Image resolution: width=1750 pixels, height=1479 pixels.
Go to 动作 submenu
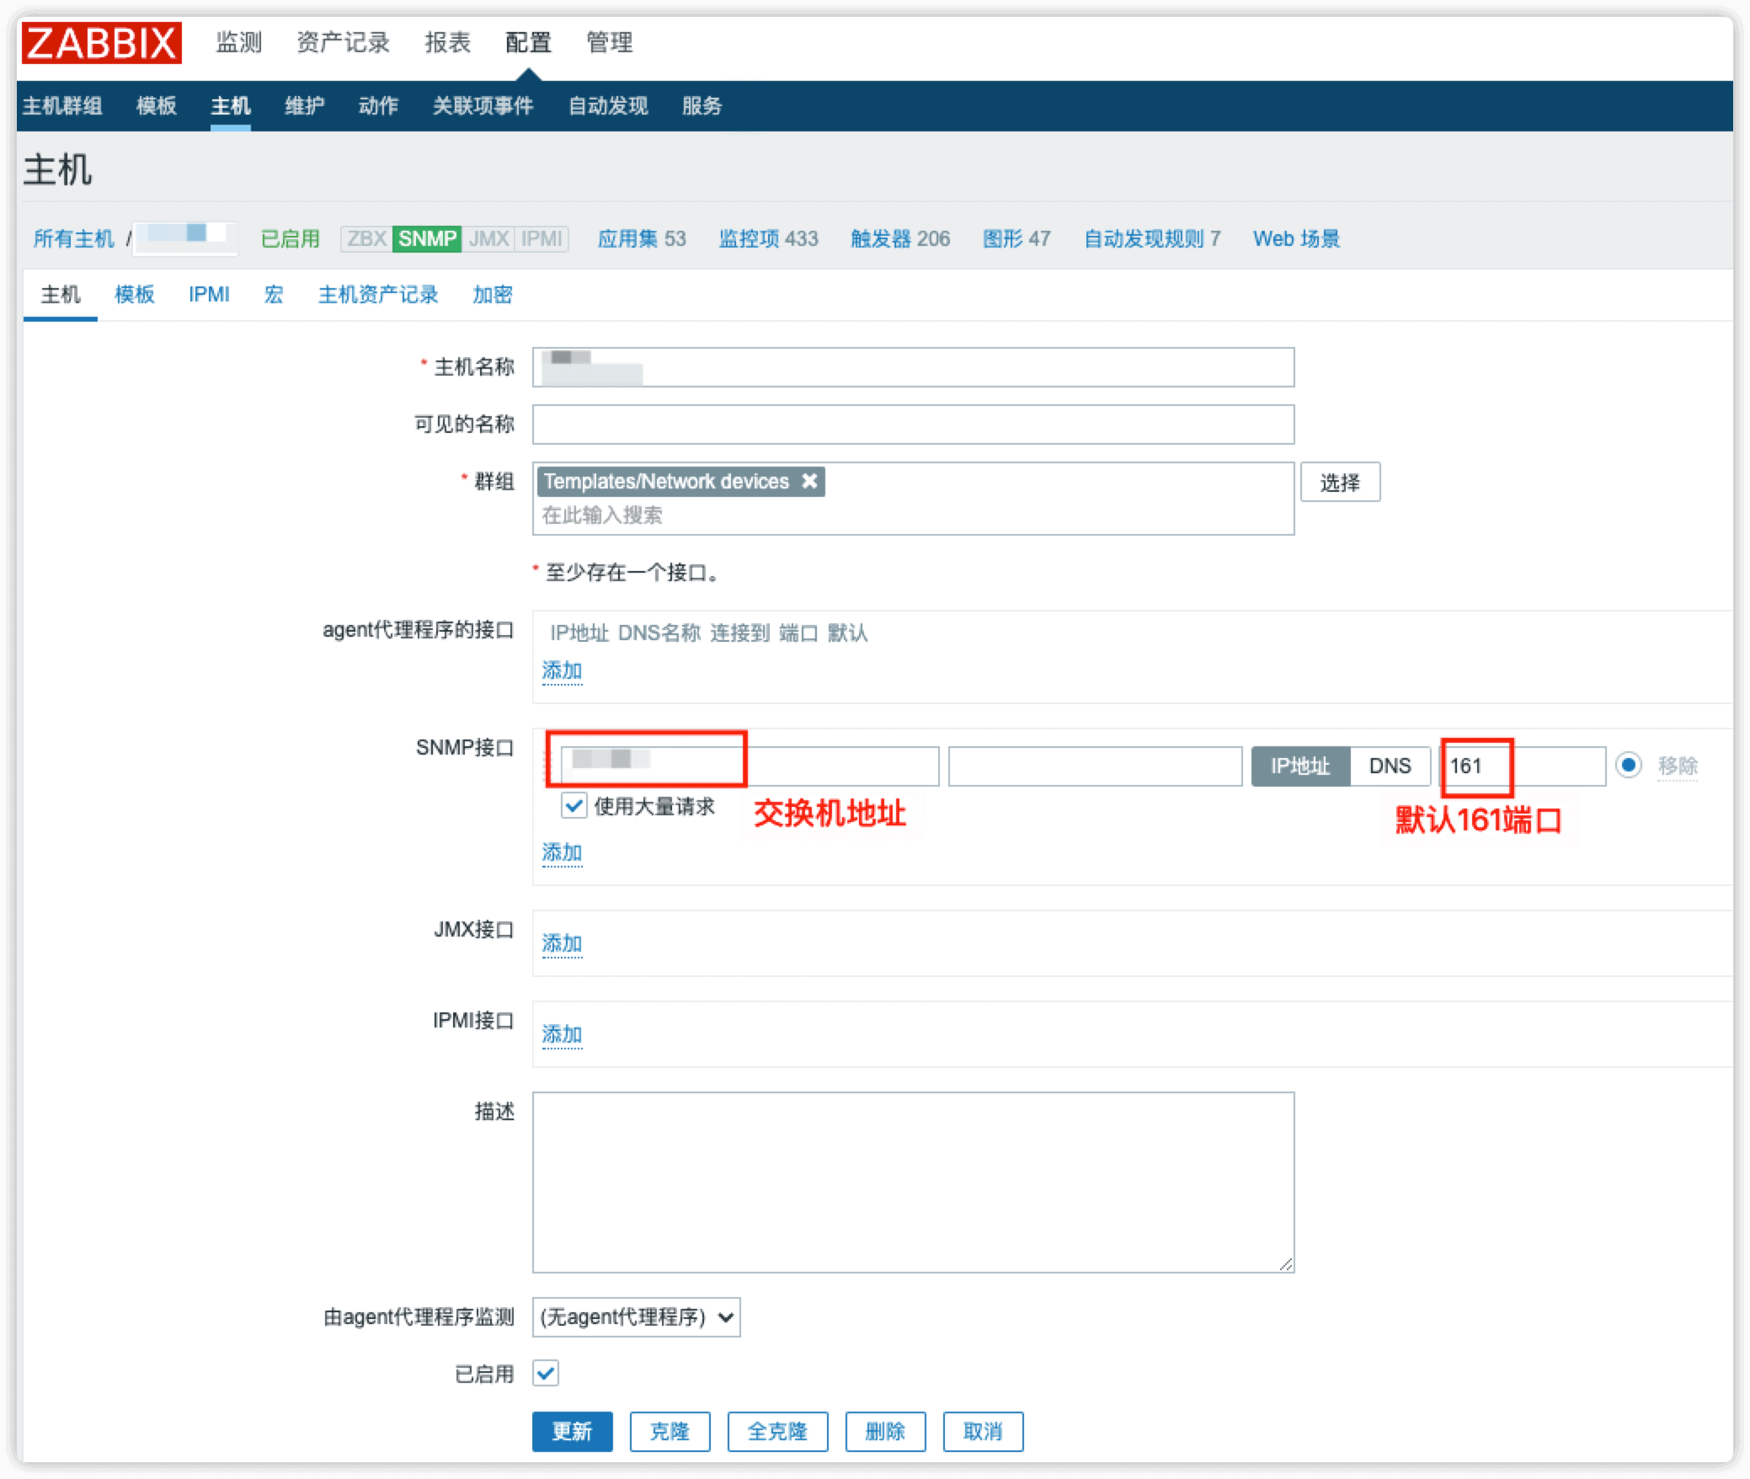[378, 105]
